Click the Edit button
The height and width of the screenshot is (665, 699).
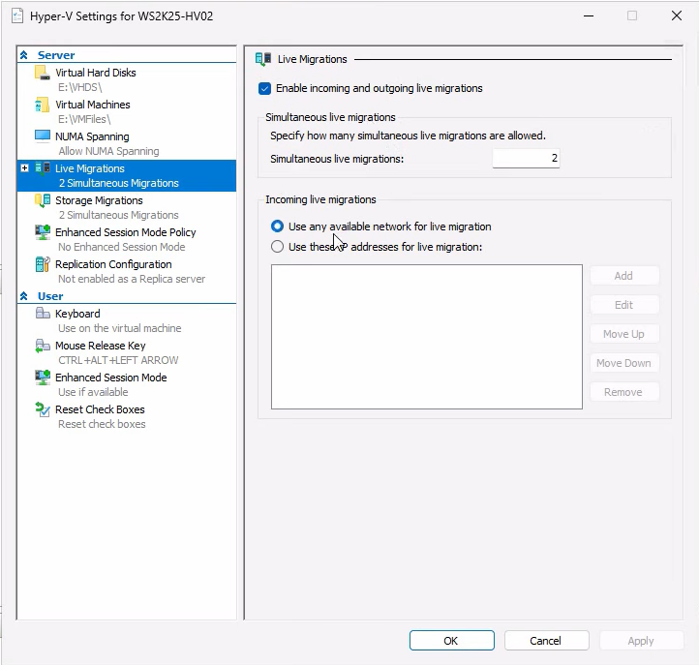[x=624, y=305]
